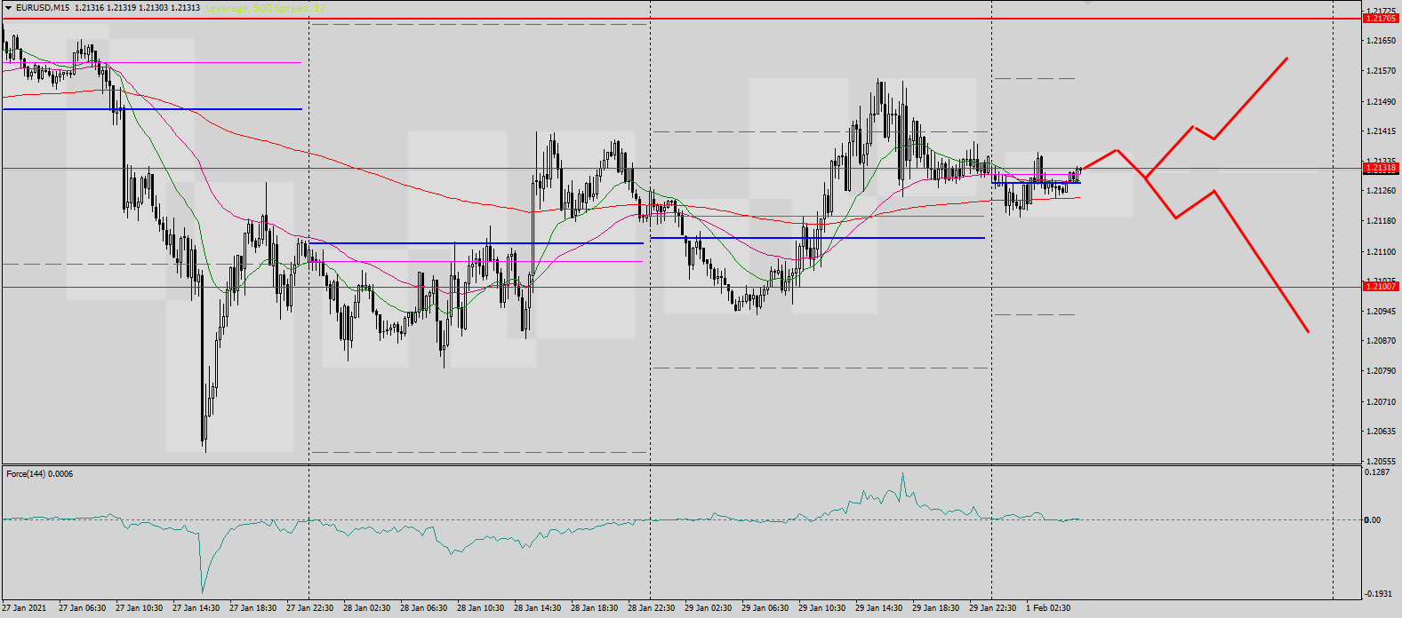1402x618 pixels.
Task: Click the red 1.21318 current price tag
Action: (x=1381, y=168)
